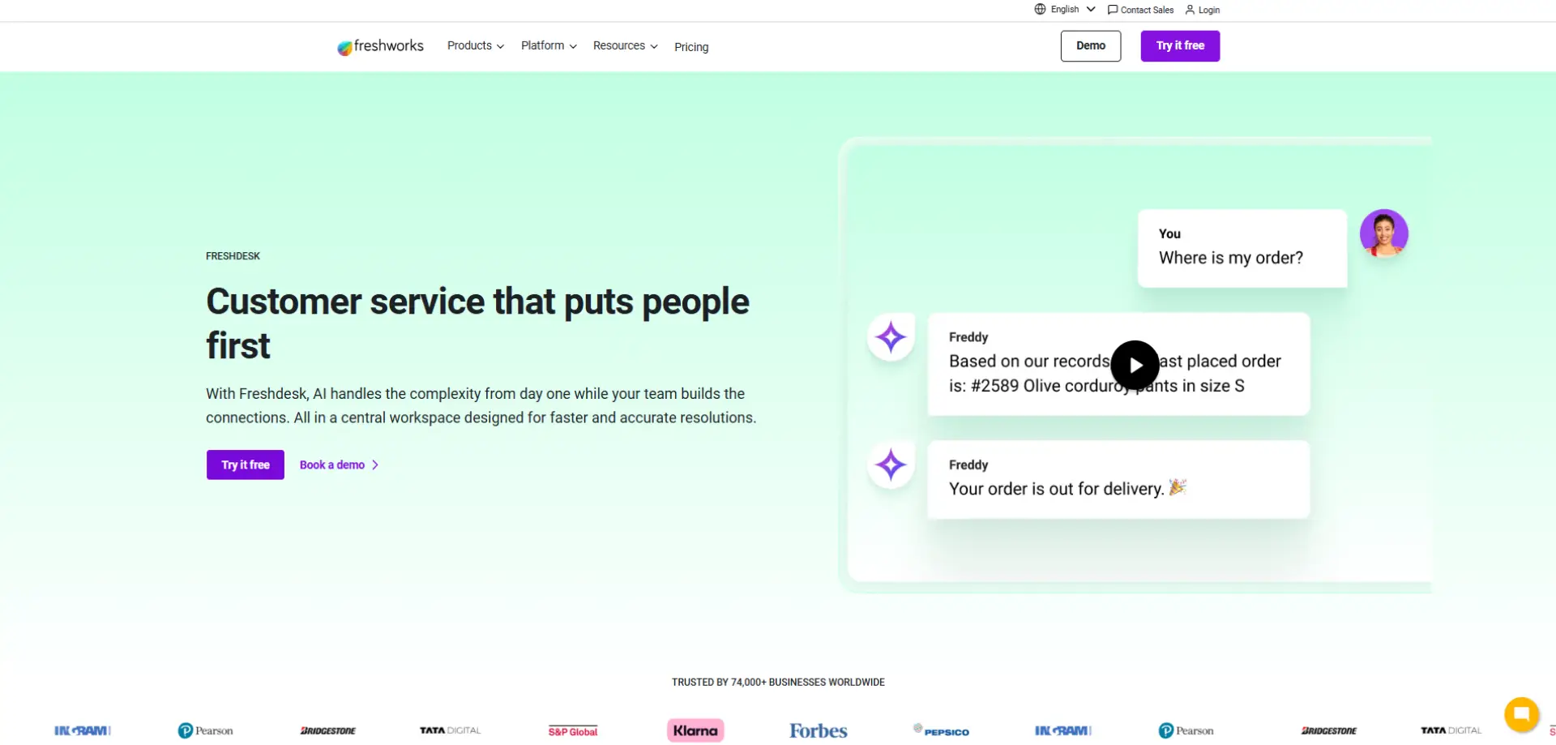Expand the Platform menu
The height and width of the screenshot is (745, 1556).
click(x=549, y=45)
